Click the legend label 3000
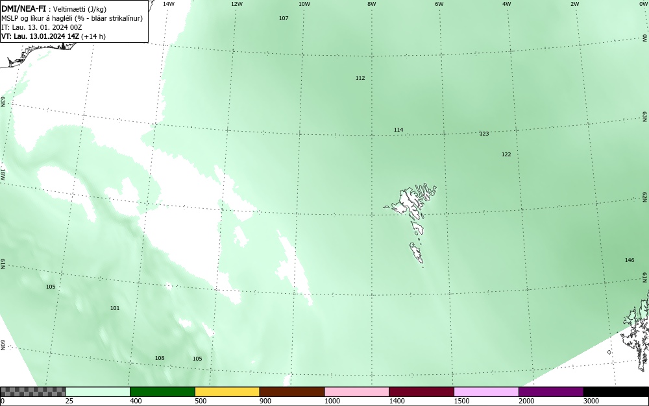The height and width of the screenshot is (406, 649). [591, 401]
